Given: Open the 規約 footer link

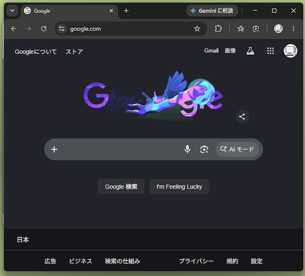Looking at the screenshot, I should 232,261.
